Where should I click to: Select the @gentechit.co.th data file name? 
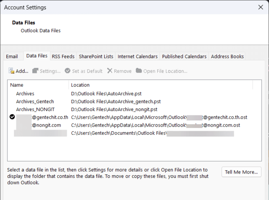[x=42, y=117]
